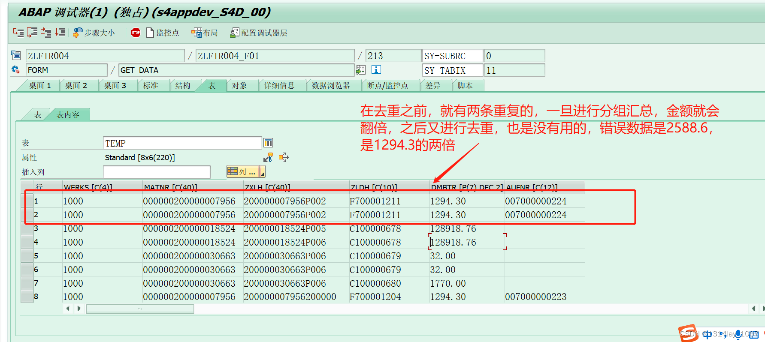765x342 pixels.
Task: Click table scroll-left arrow at bottom left
Action: click(x=68, y=309)
